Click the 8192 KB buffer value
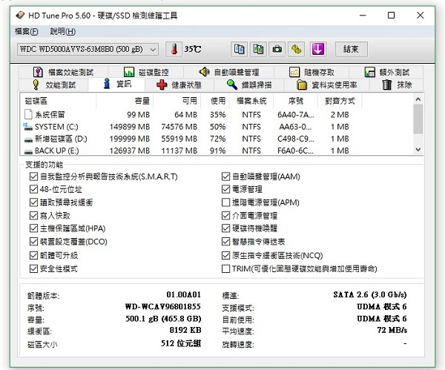 (x=185, y=330)
